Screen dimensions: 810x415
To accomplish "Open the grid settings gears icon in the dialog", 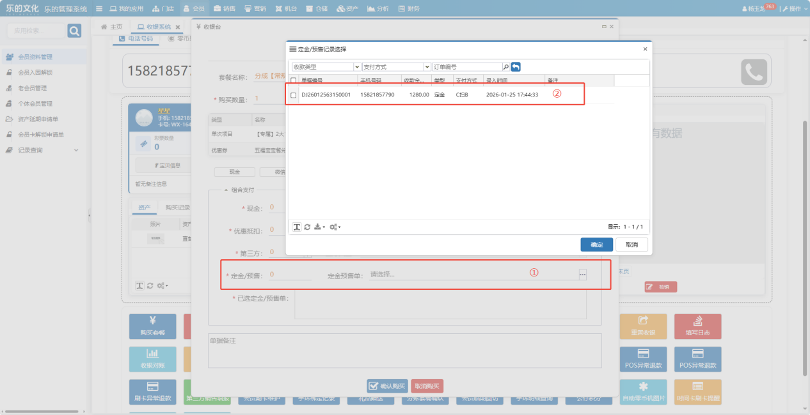I will 335,227.
